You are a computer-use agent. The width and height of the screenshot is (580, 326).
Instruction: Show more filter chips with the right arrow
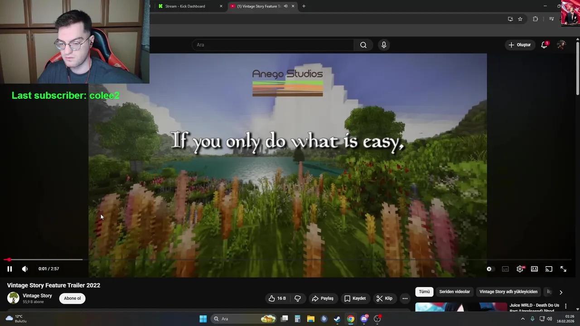click(561, 292)
